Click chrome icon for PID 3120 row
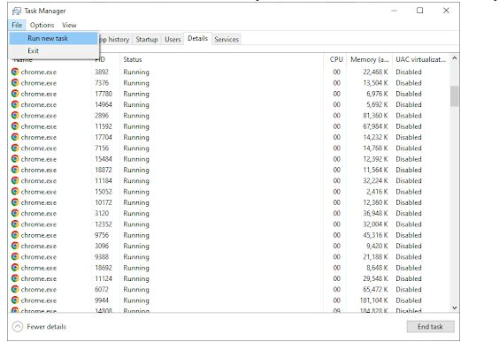 (x=15, y=213)
